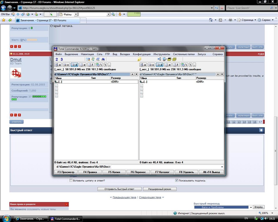Select drive d in the left panel
Image resolution: width=278 pixels, height=222 pixels.
[74, 65]
